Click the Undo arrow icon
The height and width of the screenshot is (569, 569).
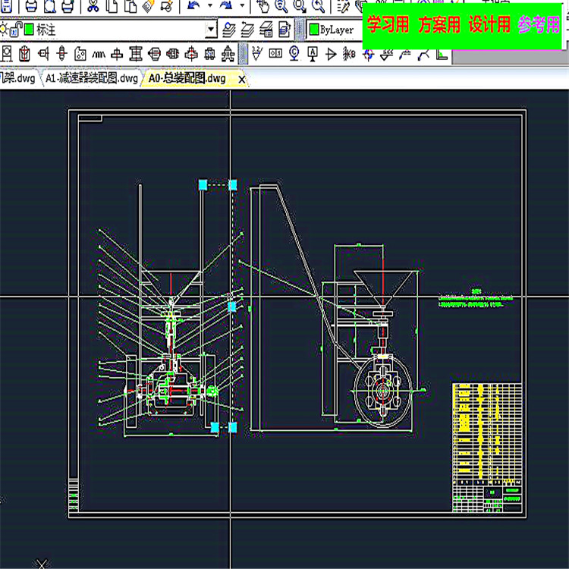[193, 6]
